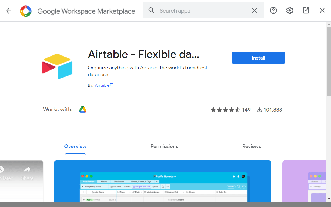The width and height of the screenshot is (331, 207).
Task: Switch to the Overview tab
Action: [75, 146]
